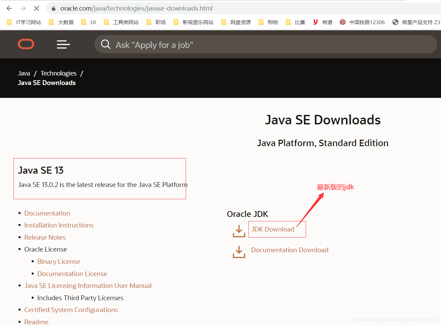Click the Oracle License list item
The width and height of the screenshot is (441, 326).
pyautogui.click(x=46, y=249)
